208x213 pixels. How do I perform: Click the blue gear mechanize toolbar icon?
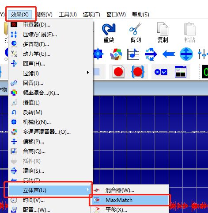tap(98, 54)
